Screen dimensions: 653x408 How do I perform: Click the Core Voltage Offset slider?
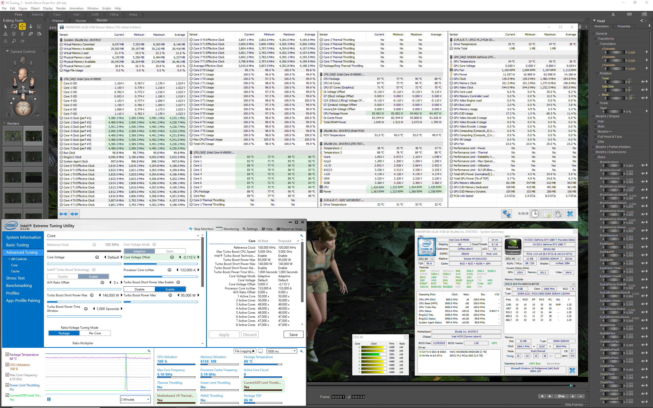[x=160, y=264]
